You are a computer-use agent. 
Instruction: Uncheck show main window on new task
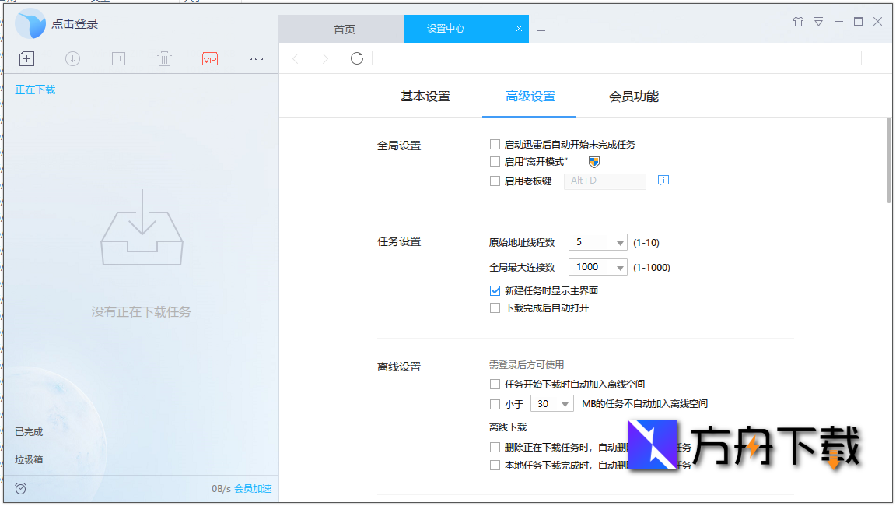coord(495,290)
